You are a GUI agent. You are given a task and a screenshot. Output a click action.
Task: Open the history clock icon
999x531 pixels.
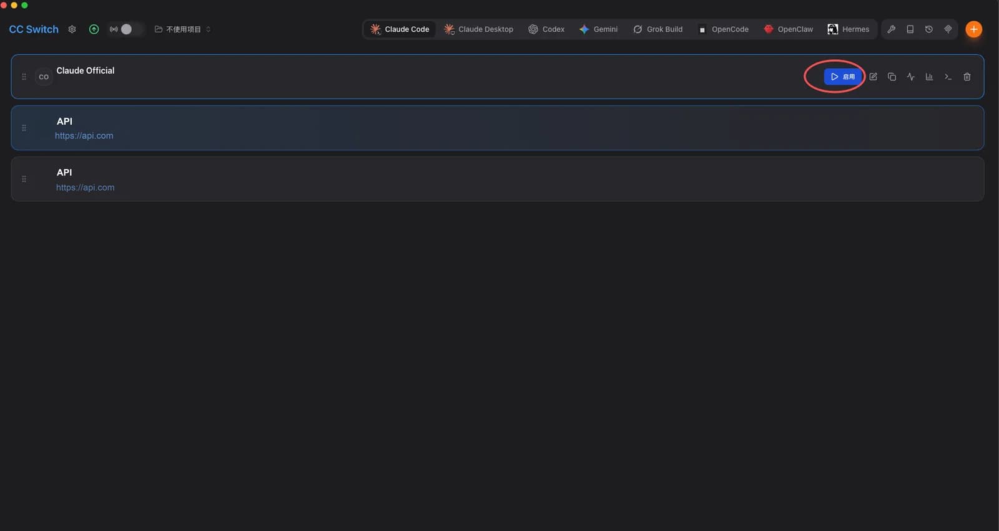pyautogui.click(x=929, y=29)
